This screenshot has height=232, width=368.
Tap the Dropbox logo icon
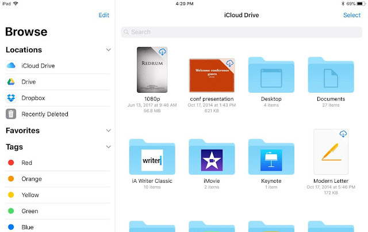tap(11, 98)
